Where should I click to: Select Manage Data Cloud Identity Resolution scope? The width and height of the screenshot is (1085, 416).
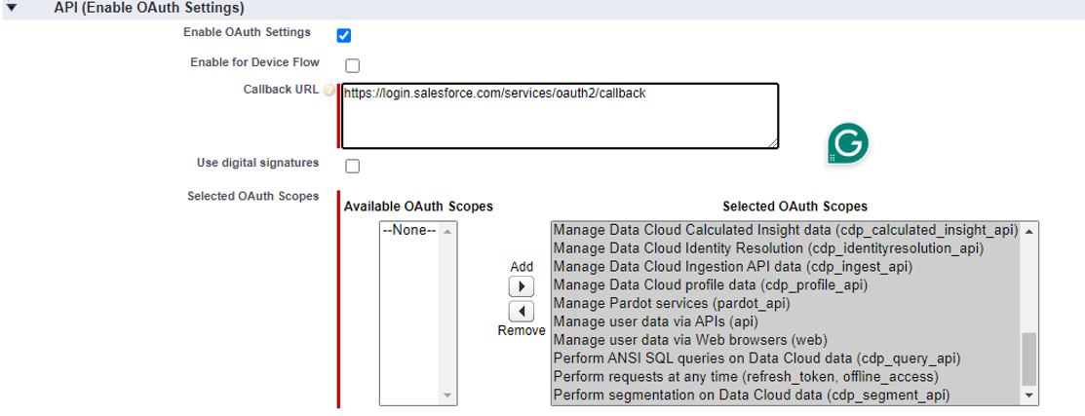click(786, 247)
